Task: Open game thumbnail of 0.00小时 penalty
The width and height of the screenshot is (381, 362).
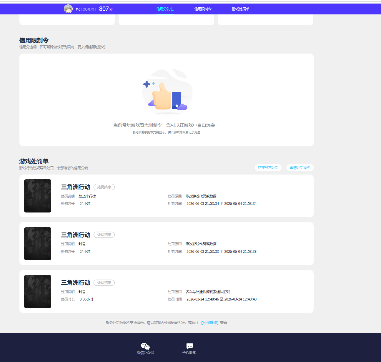Action: point(38,292)
